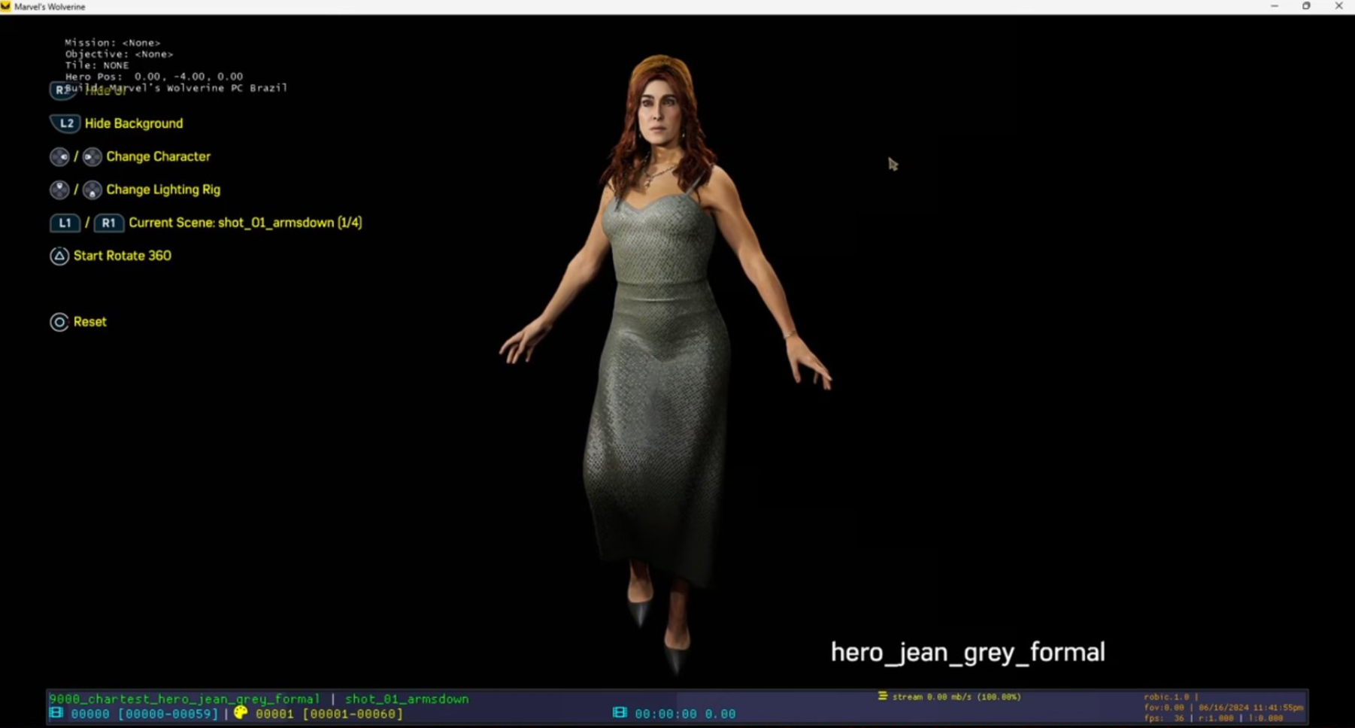Click the "fov:0.00" status readout
Image resolution: width=1355 pixels, height=728 pixels.
[x=1164, y=708]
